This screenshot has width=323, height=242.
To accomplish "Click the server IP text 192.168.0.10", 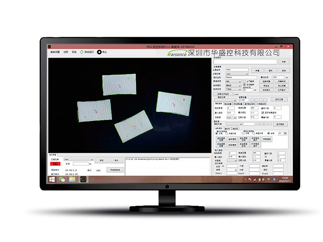I will pos(71,170).
